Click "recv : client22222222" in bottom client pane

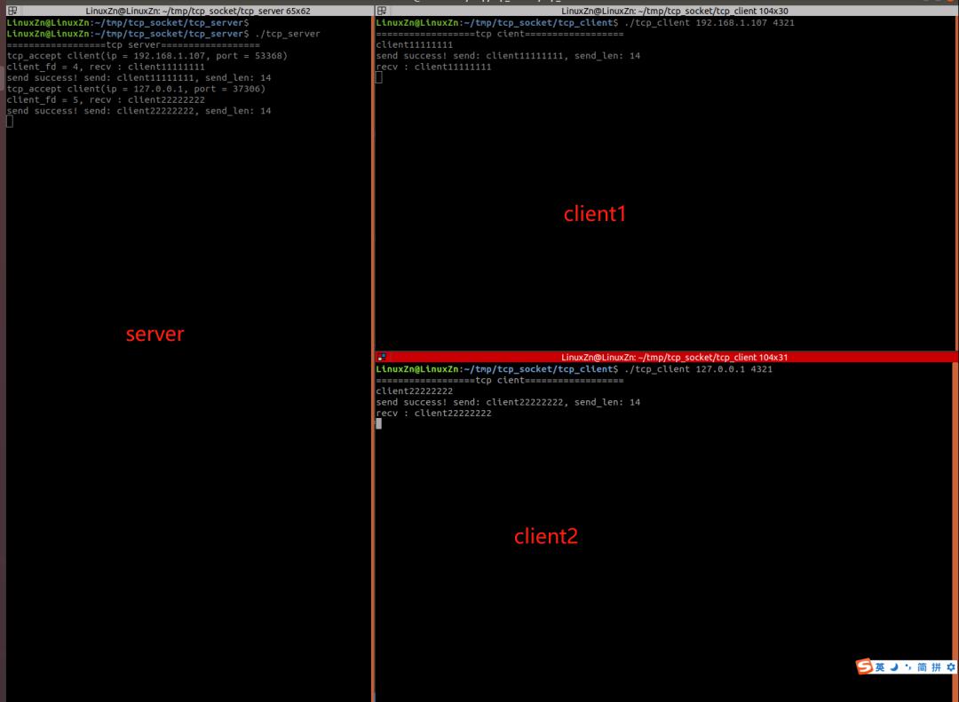click(433, 414)
